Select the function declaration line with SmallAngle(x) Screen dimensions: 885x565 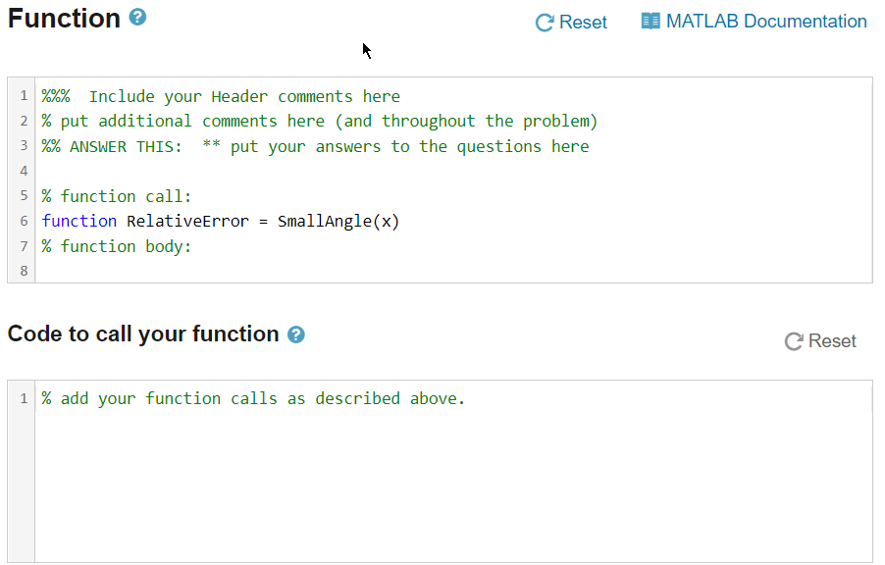click(x=220, y=221)
